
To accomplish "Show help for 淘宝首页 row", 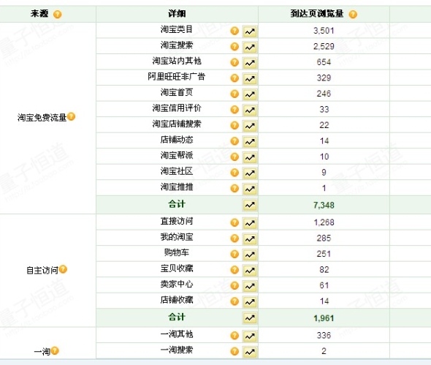I will tap(234, 94).
